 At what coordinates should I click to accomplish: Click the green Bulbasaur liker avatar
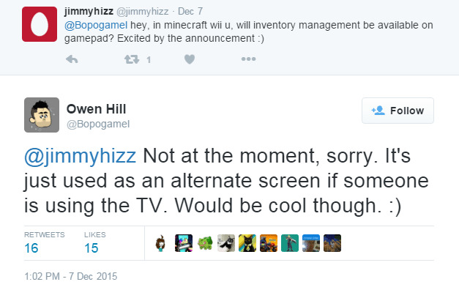click(205, 243)
